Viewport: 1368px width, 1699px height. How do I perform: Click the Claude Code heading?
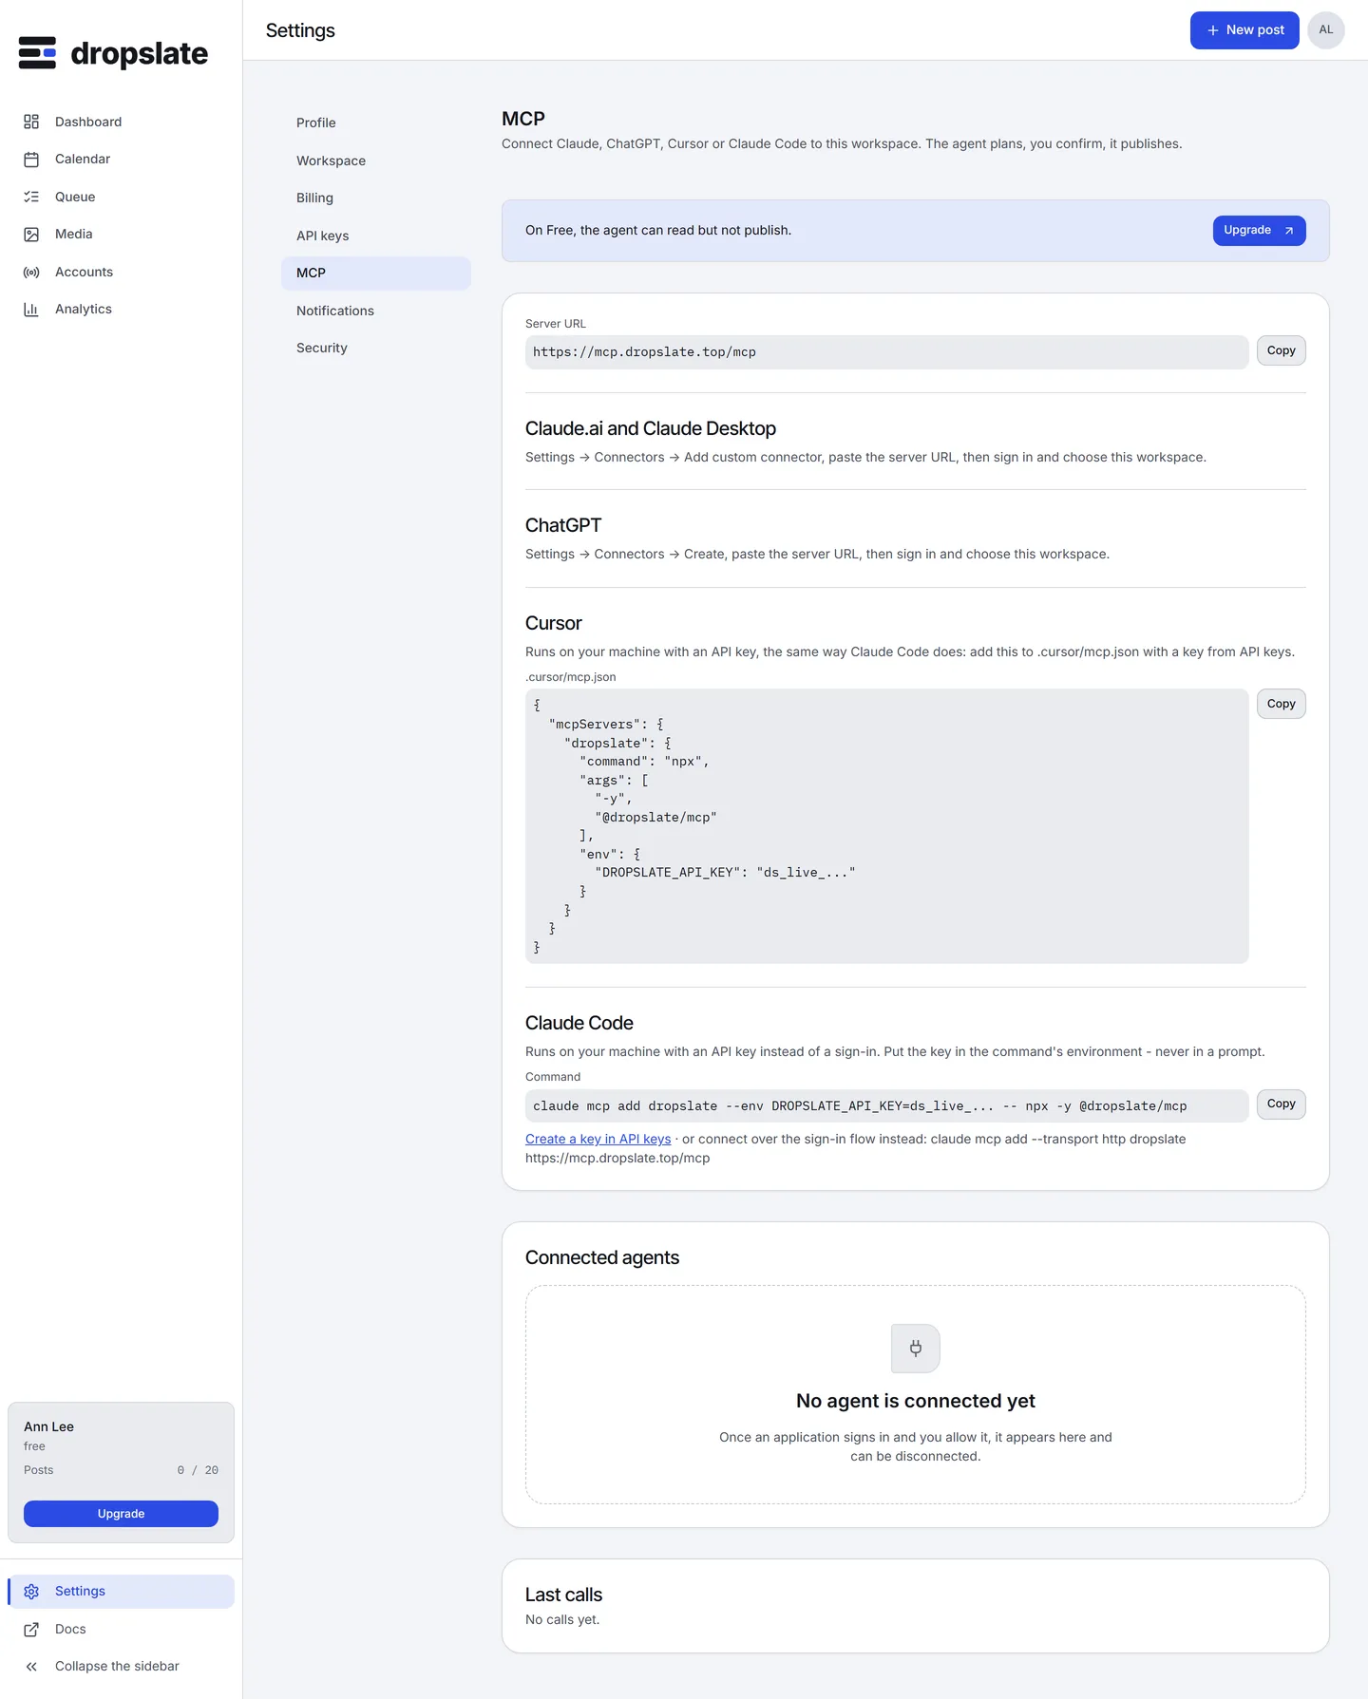pos(579,1024)
